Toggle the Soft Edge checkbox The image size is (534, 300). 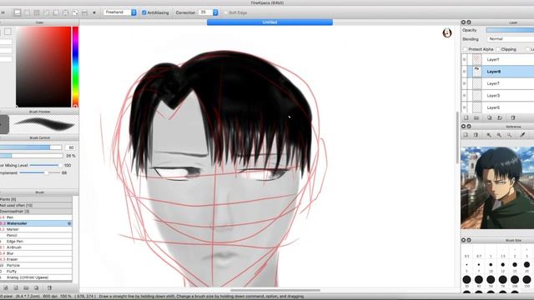(x=225, y=12)
